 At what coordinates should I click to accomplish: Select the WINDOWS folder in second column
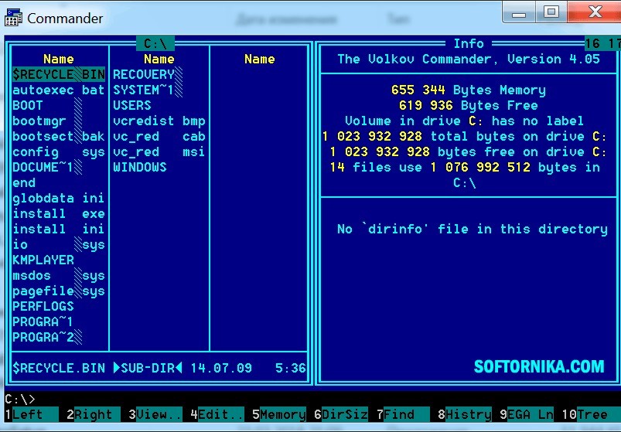(140, 168)
